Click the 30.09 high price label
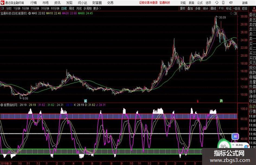Viewport: 256px width, 165px height. point(222,18)
